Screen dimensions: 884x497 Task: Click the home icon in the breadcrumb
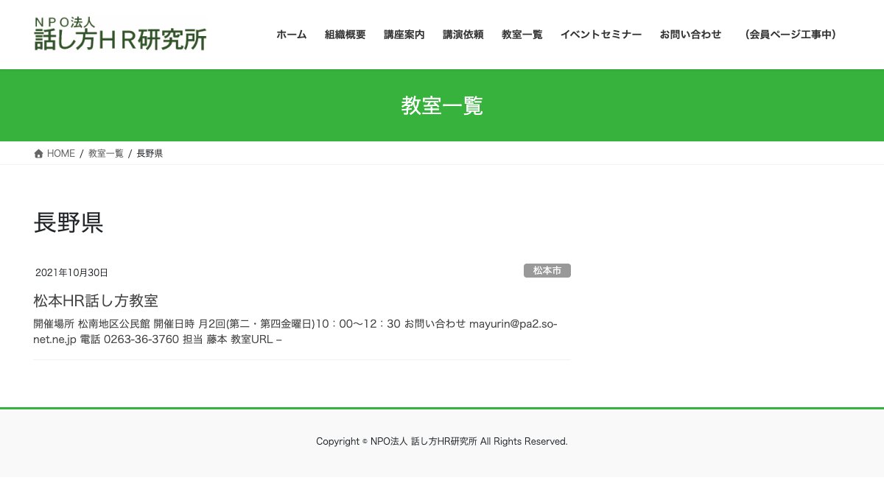click(39, 154)
